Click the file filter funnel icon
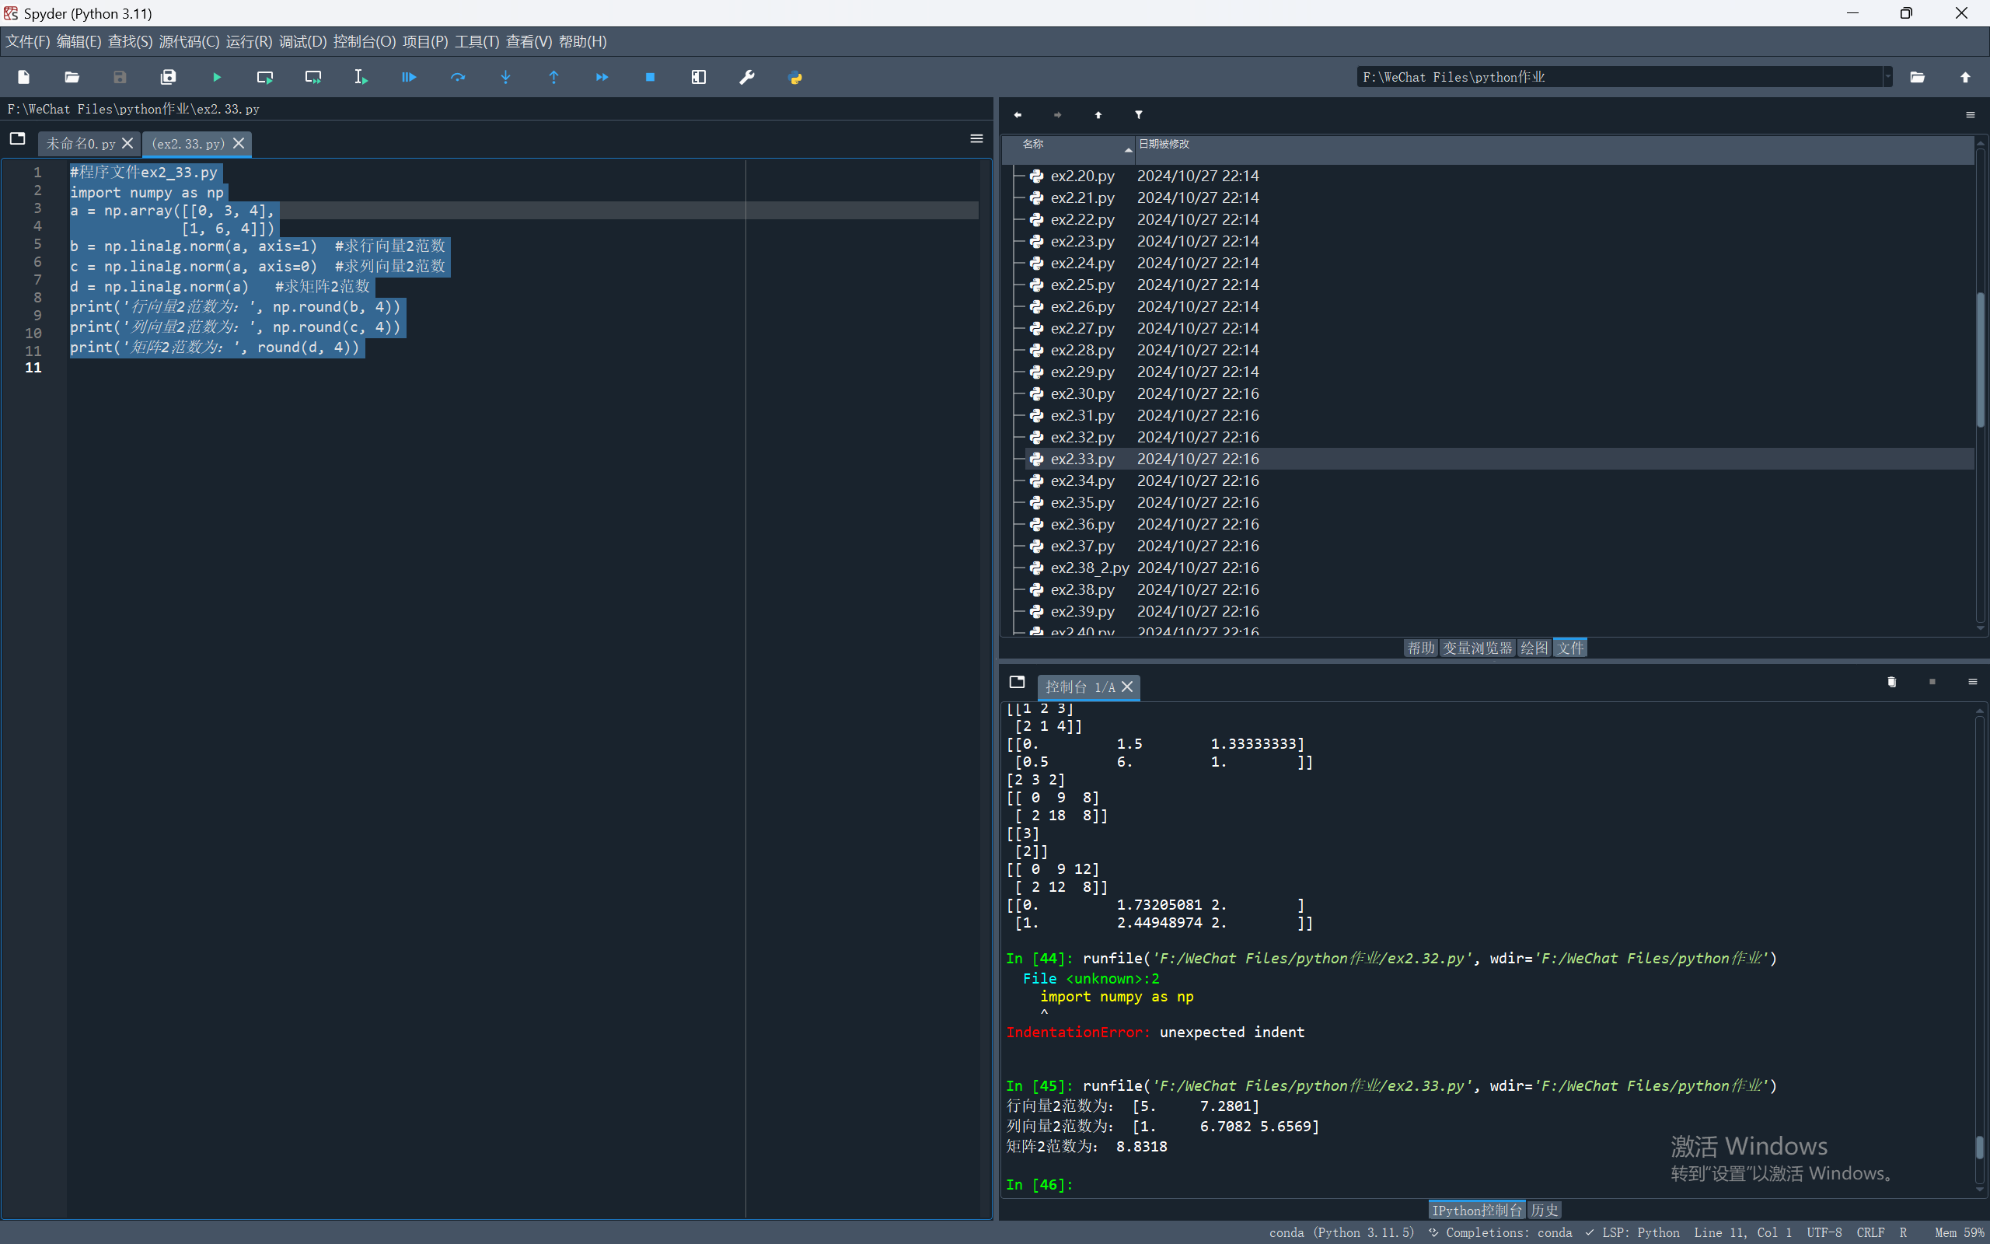Image resolution: width=1990 pixels, height=1244 pixels. (1138, 115)
